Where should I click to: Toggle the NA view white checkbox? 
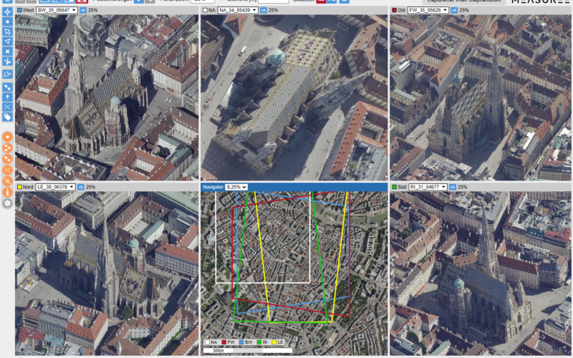205,10
